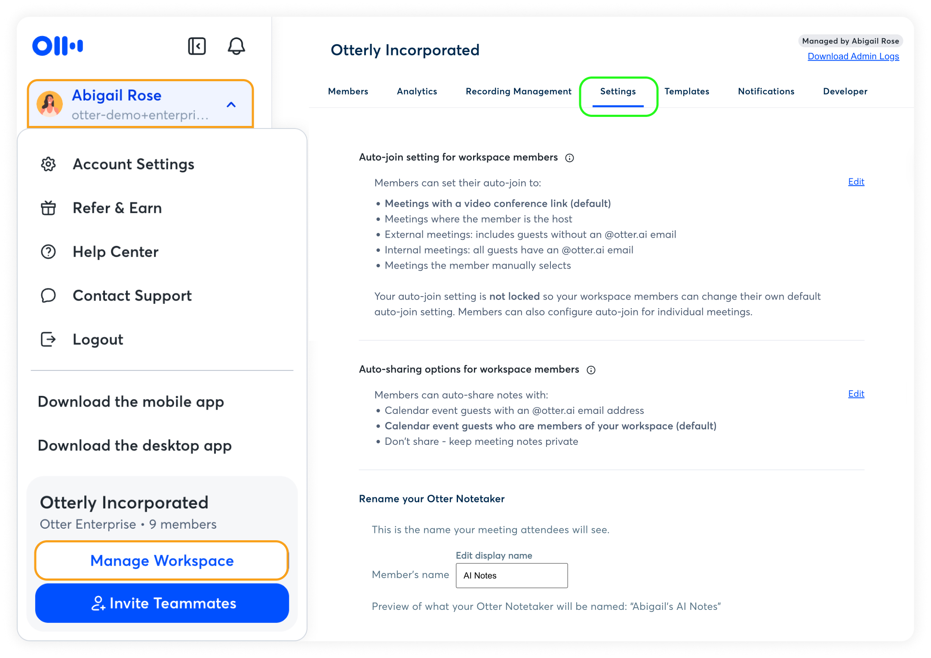Click the Download Admin Logs link
The height and width of the screenshot is (658, 931).
click(x=853, y=56)
